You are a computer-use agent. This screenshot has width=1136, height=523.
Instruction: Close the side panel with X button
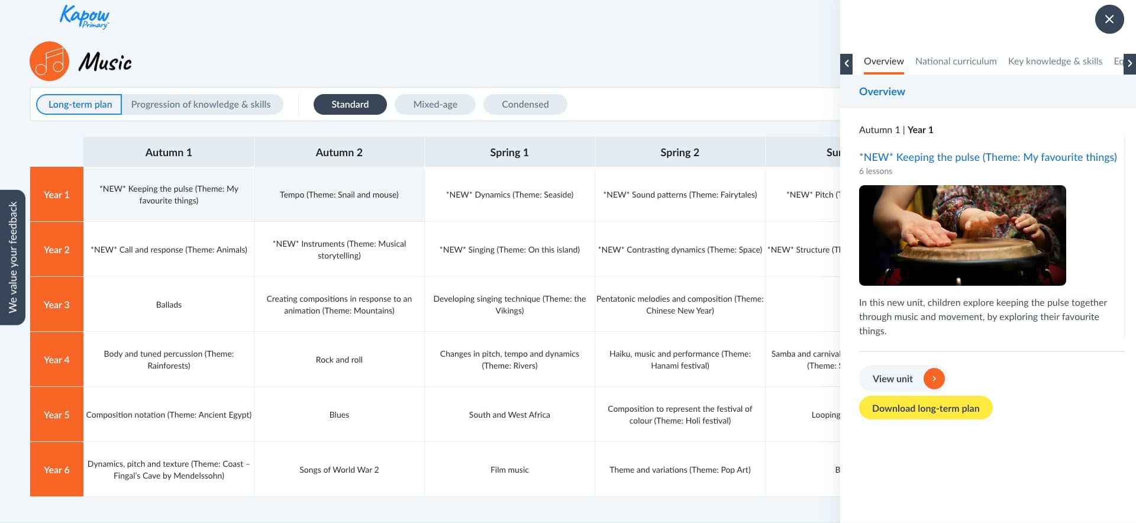(1109, 19)
